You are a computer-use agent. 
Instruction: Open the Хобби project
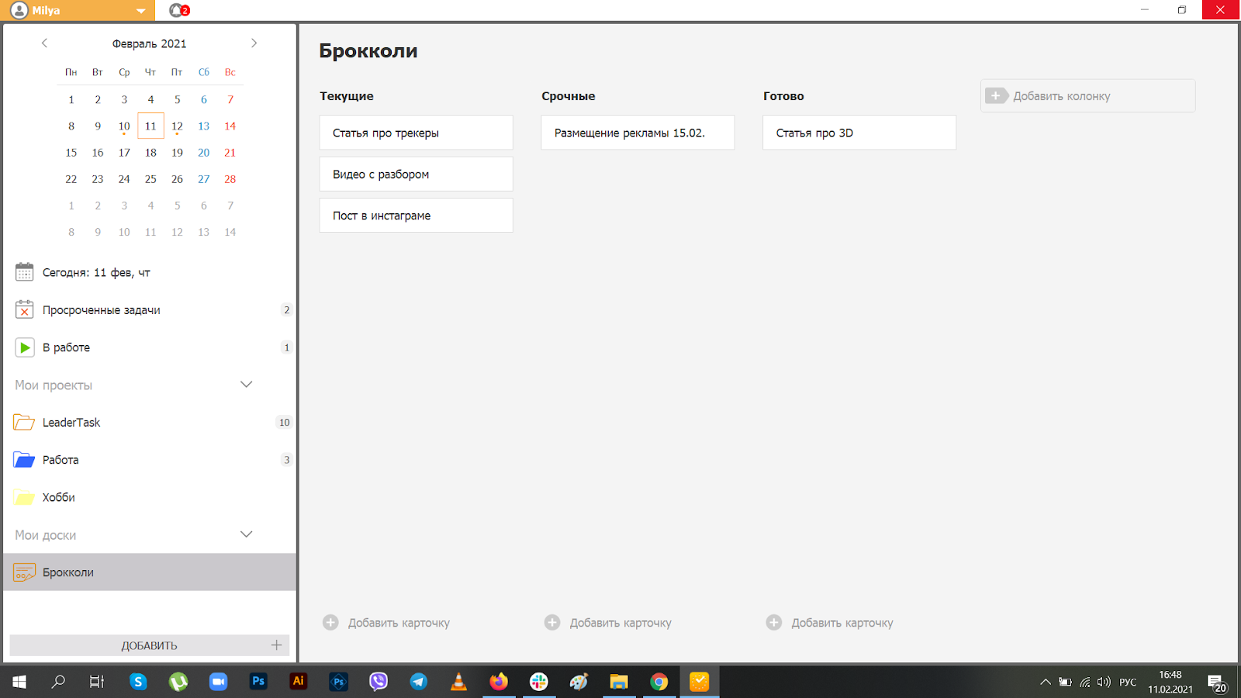tap(59, 498)
